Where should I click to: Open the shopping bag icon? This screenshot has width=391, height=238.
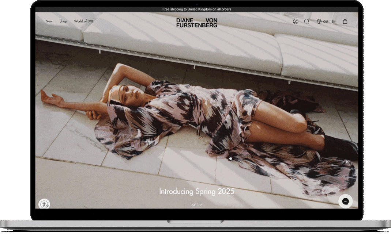[345, 22]
